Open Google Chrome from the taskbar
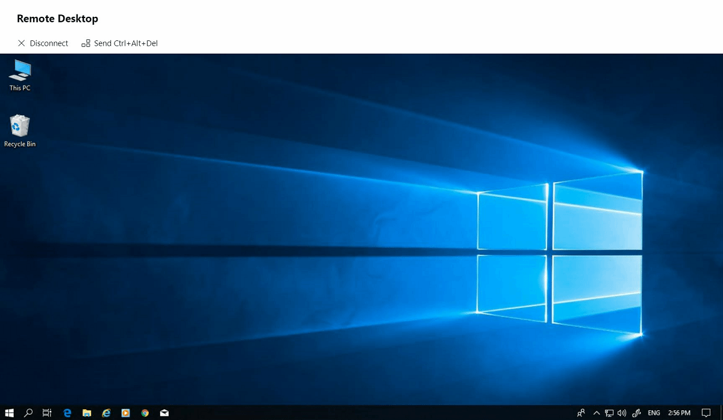The width and height of the screenshot is (723, 420). 145,413
